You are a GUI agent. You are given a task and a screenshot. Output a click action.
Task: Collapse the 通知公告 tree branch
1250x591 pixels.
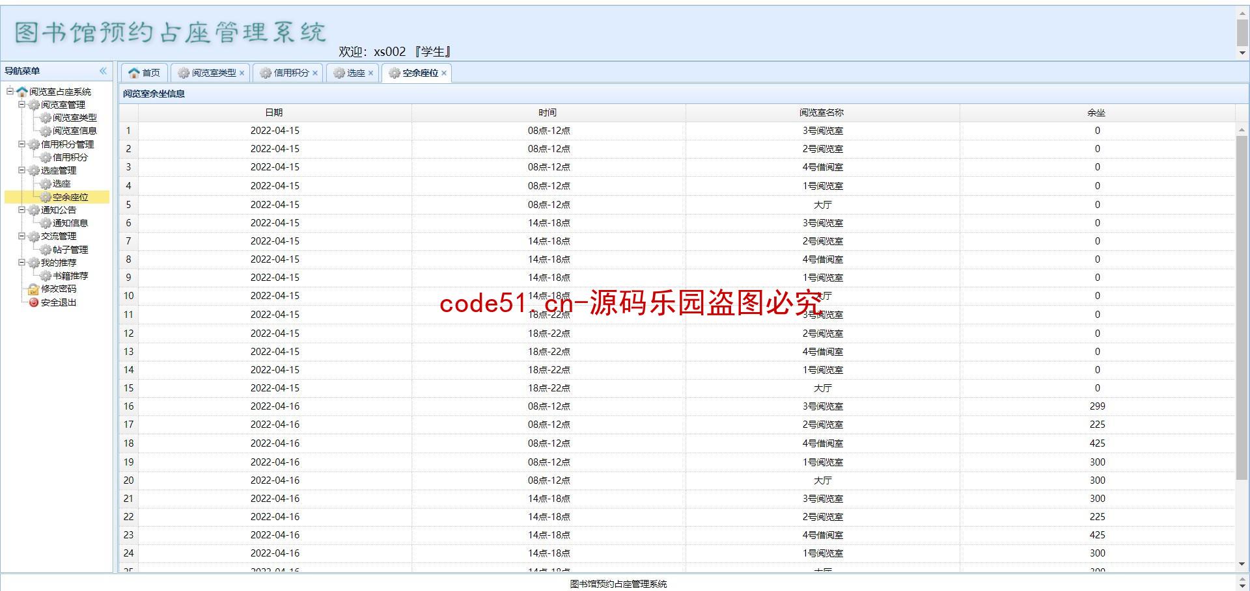tap(21, 210)
